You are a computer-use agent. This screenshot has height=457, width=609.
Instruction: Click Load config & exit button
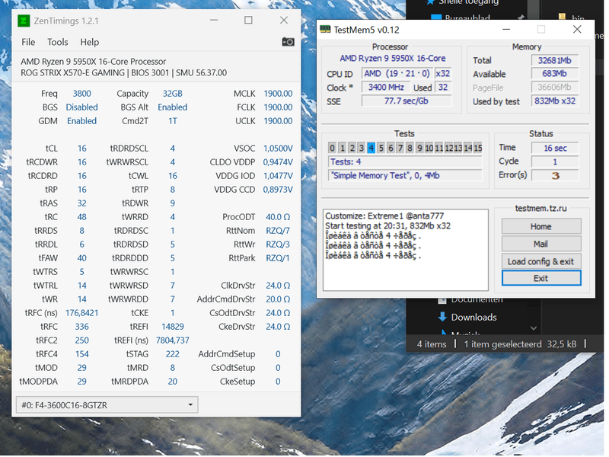tap(541, 261)
